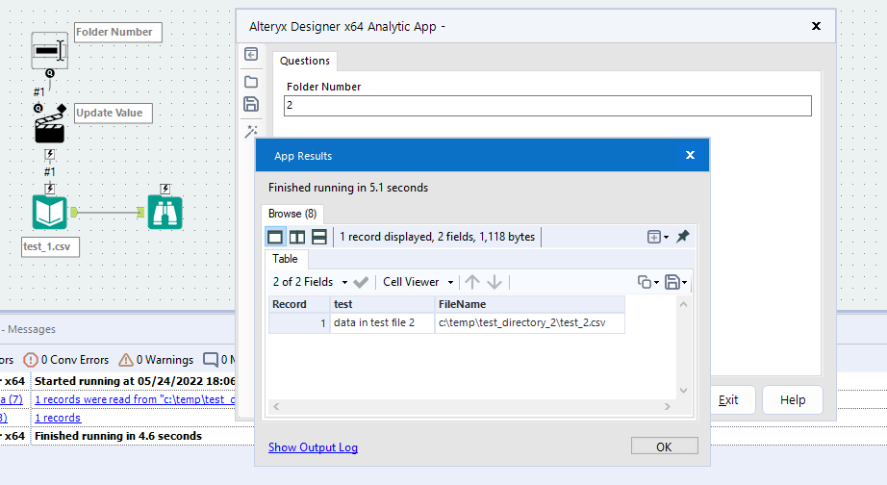Click the Folder Number input field
This screenshot has height=485, width=887.
click(547, 106)
